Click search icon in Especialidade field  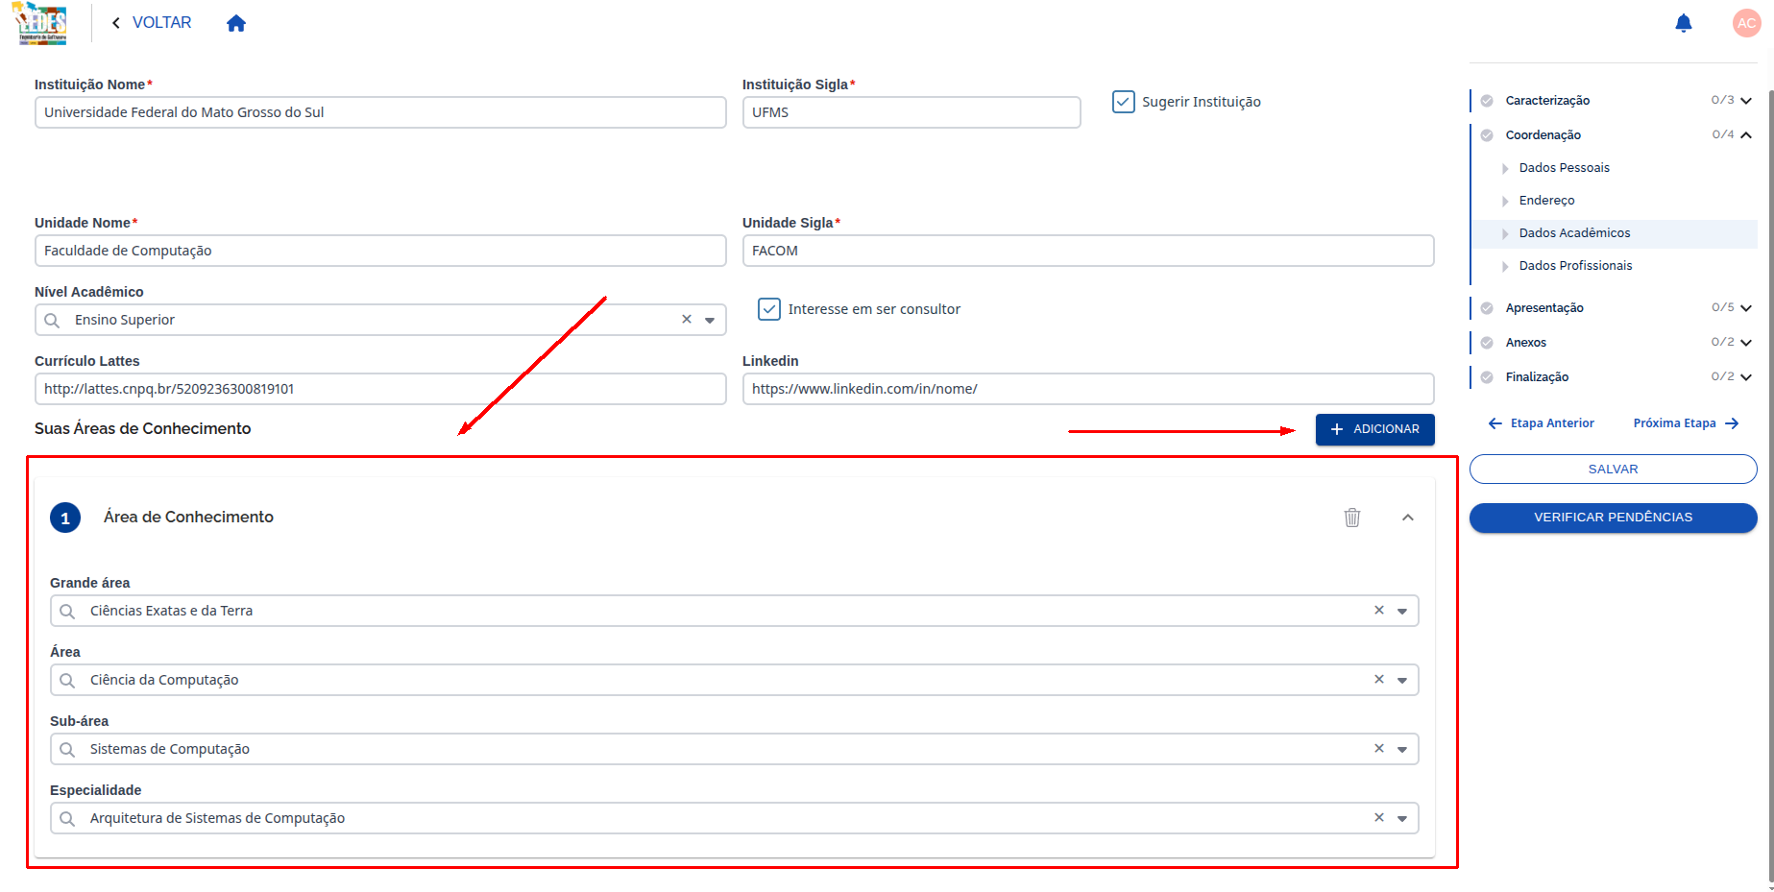[67, 819]
